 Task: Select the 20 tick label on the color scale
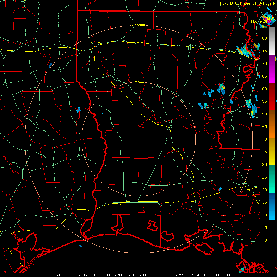coord(264,190)
